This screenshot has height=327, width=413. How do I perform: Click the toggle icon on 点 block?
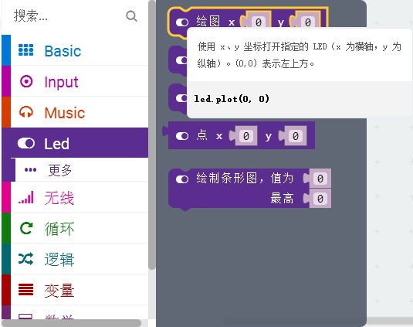tap(182, 136)
